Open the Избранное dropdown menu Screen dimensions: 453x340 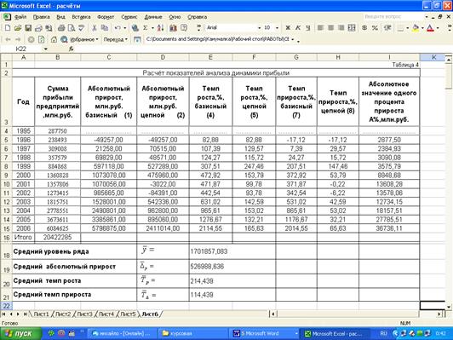[x=84, y=39]
